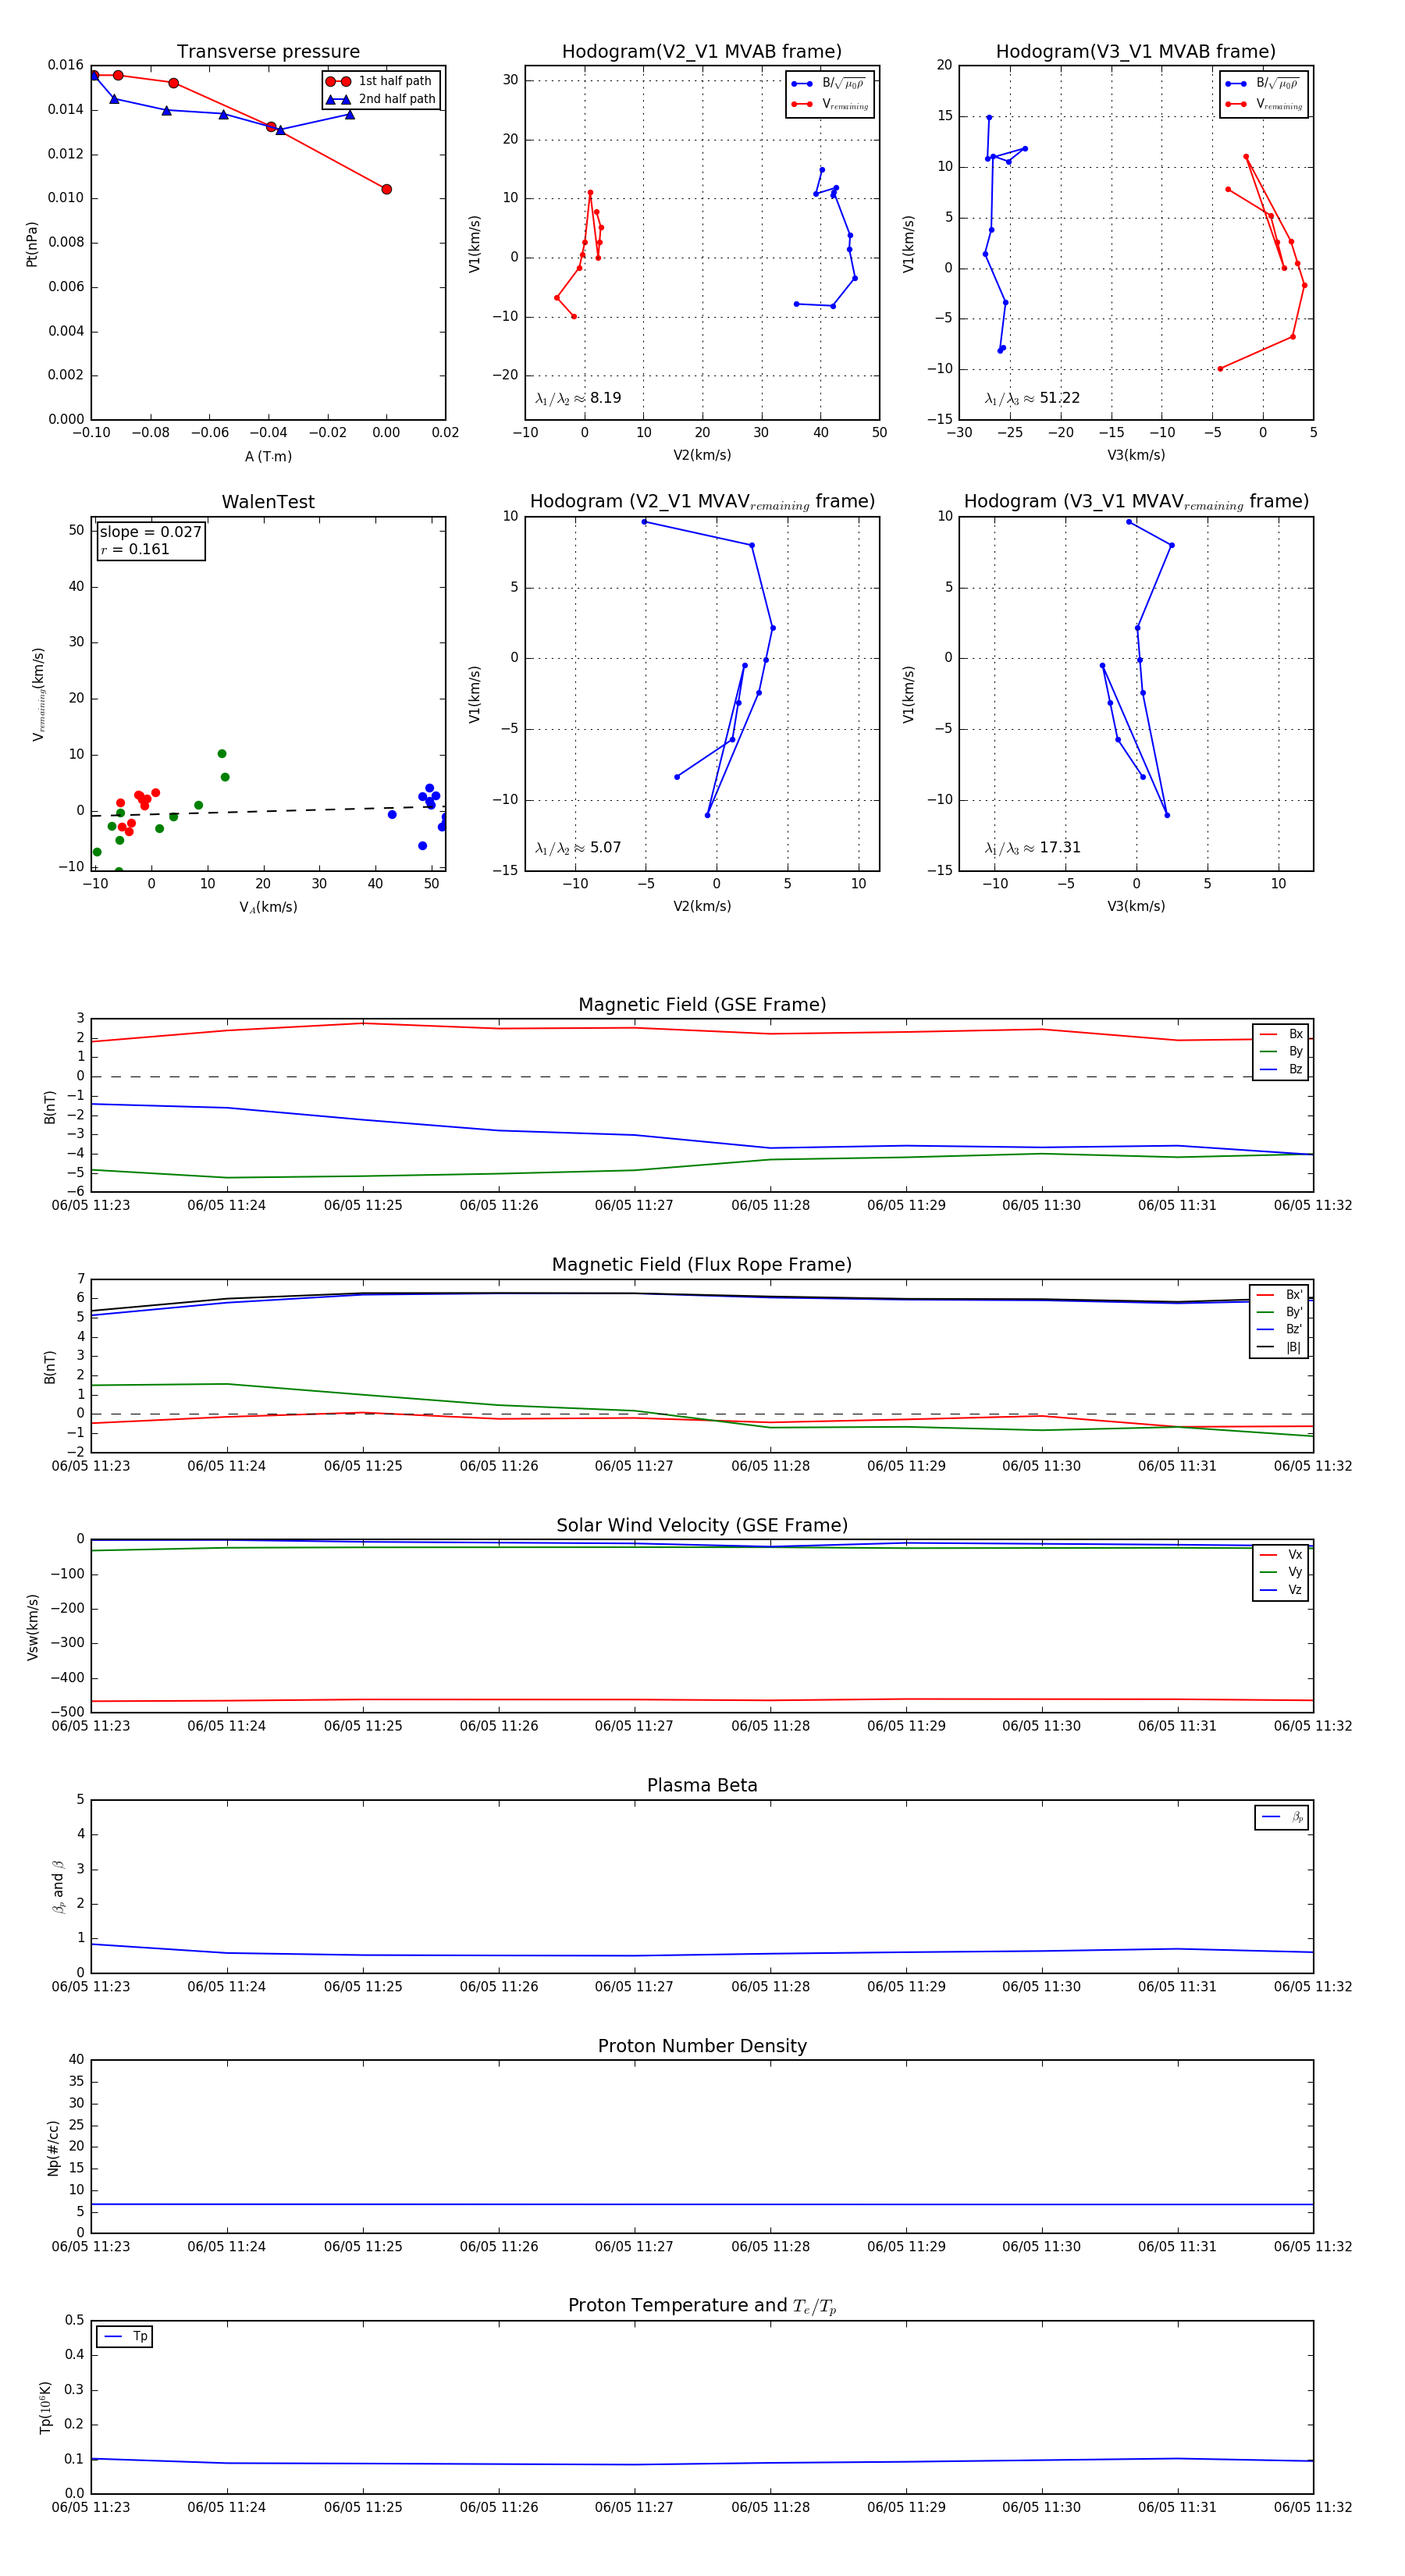
Task: Select Bx' in Flux Rope legend
Action: [1279, 1295]
